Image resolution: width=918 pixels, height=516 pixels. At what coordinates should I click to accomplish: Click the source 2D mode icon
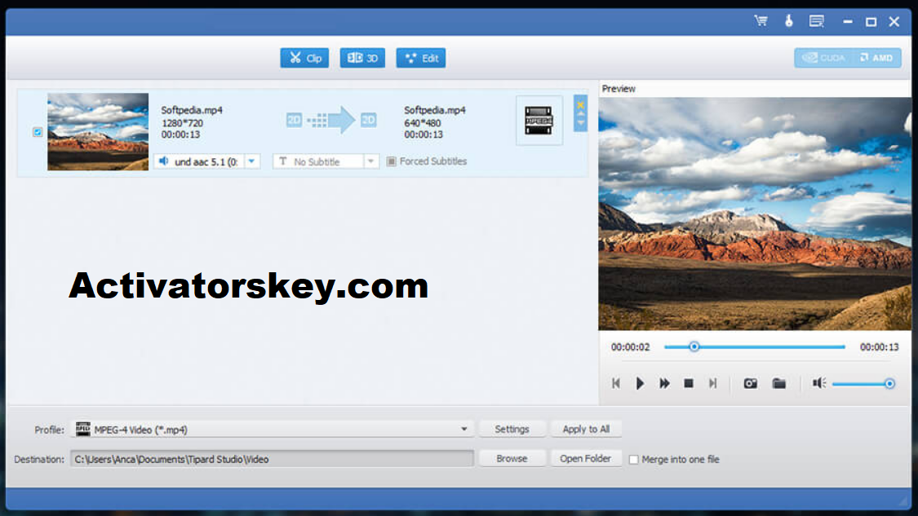point(294,121)
